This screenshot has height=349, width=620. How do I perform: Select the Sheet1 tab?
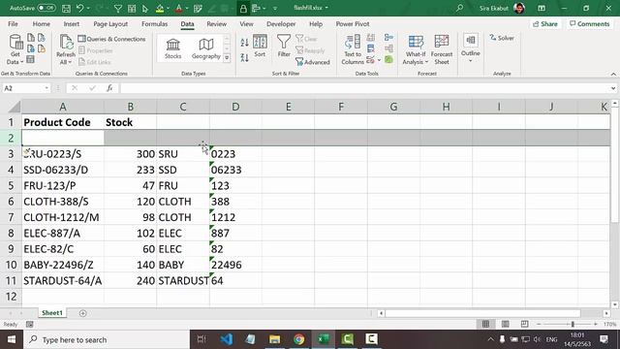[52, 313]
